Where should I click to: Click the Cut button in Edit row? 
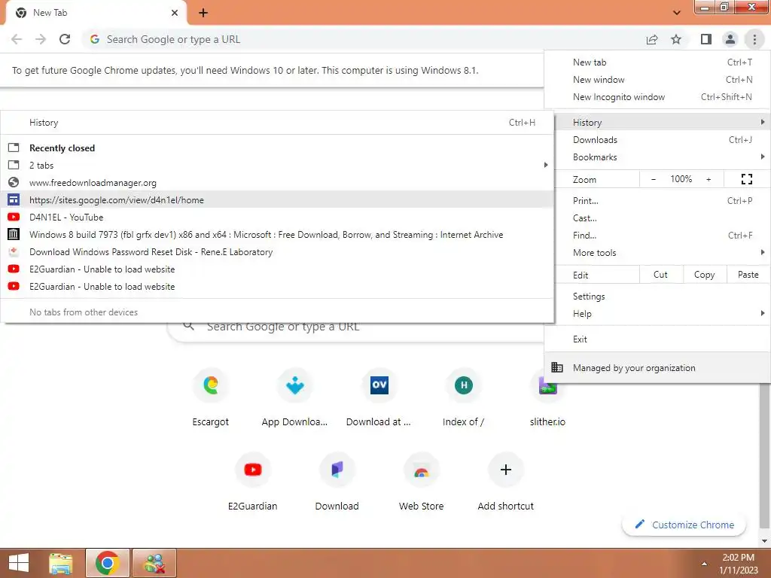coord(660,275)
